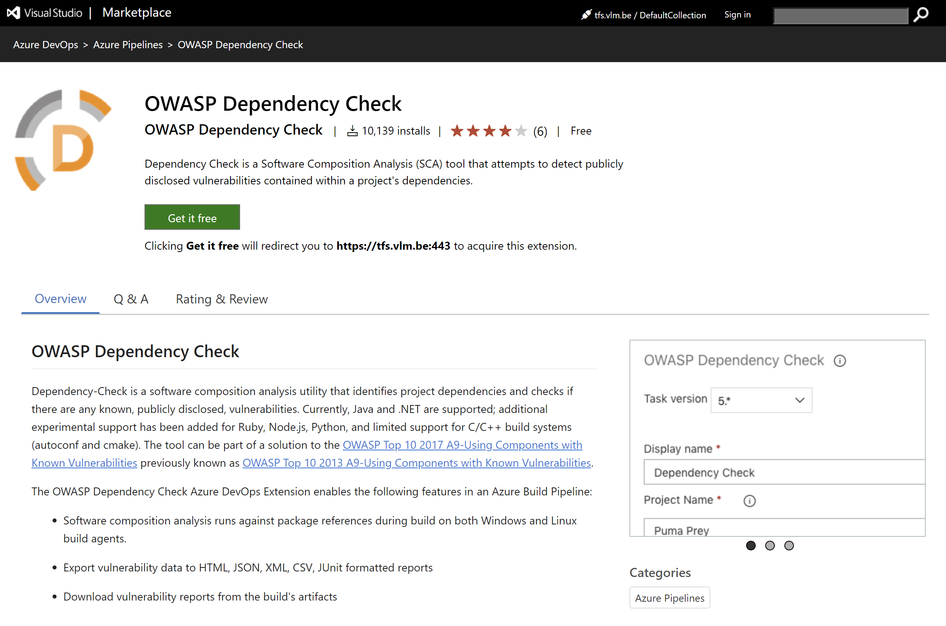Open the Overview tab

(60, 299)
